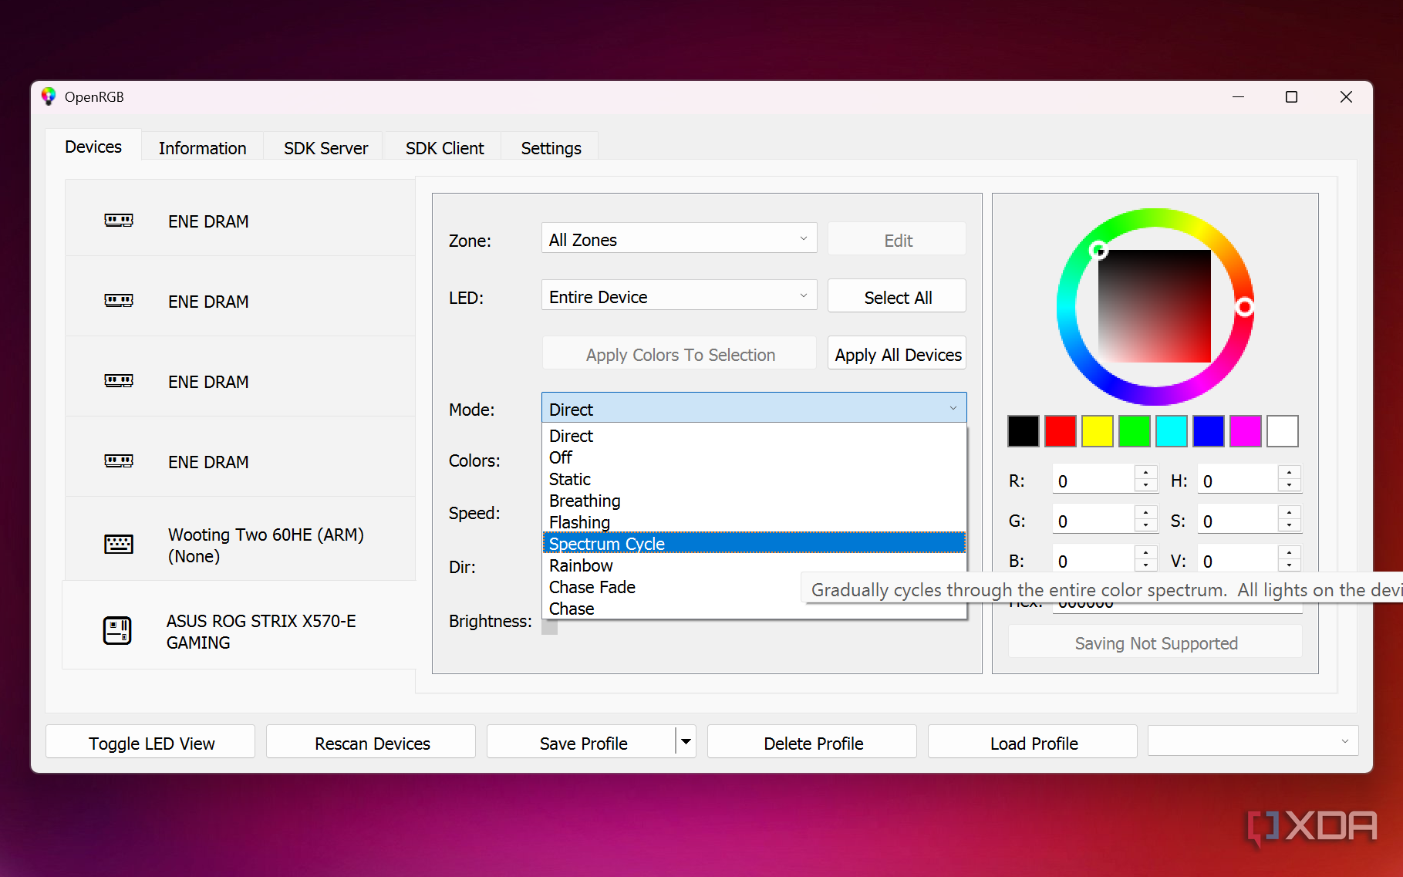The height and width of the screenshot is (877, 1403).
Task: Click the first ENE DRAM memory icon
Action: pyautogui.click(x=119, y=221)
